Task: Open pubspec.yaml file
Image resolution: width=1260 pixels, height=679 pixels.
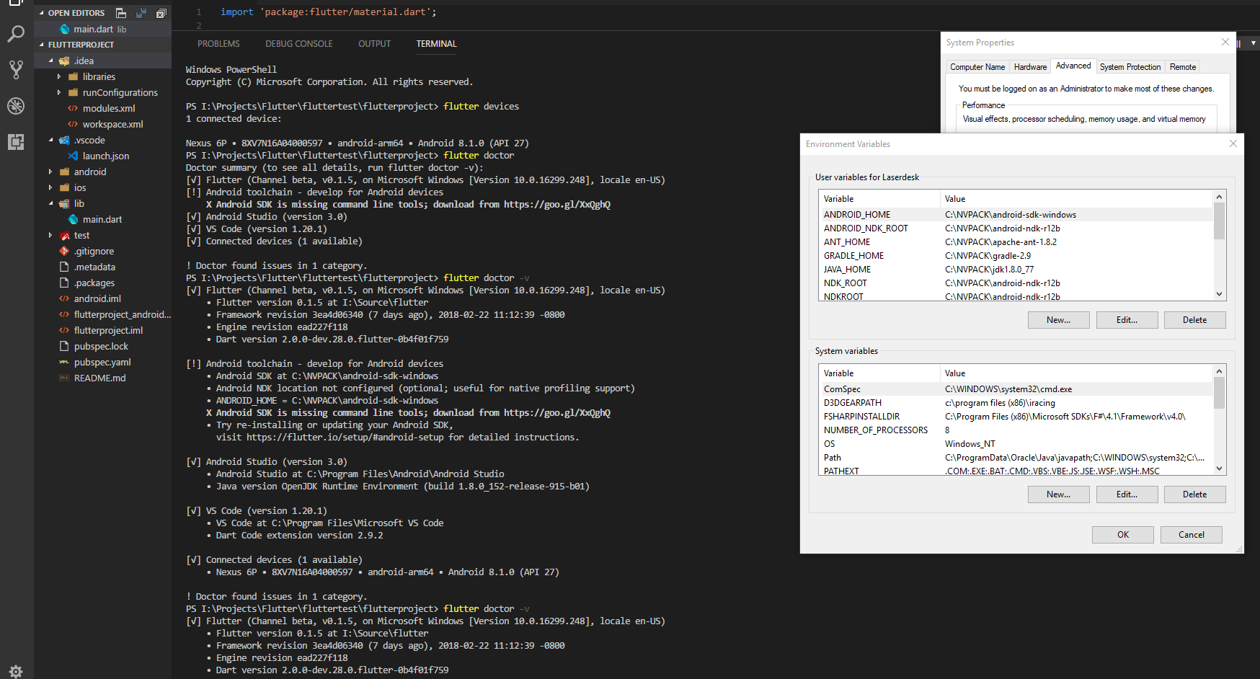Action: [102, 362]
